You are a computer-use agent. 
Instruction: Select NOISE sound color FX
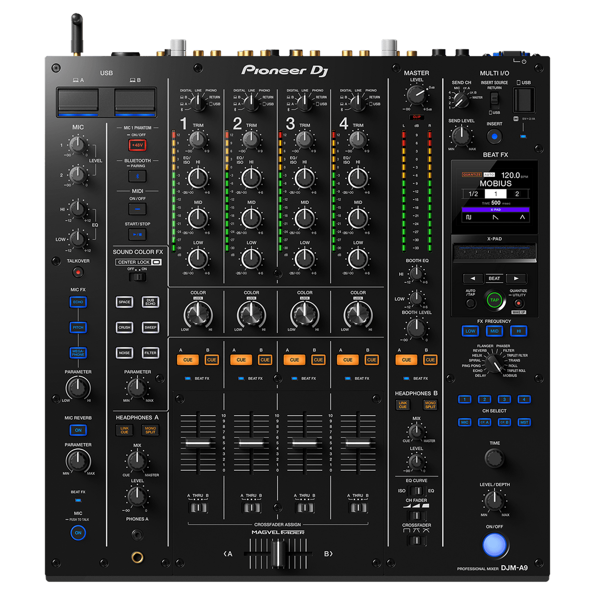click(124, 353)
